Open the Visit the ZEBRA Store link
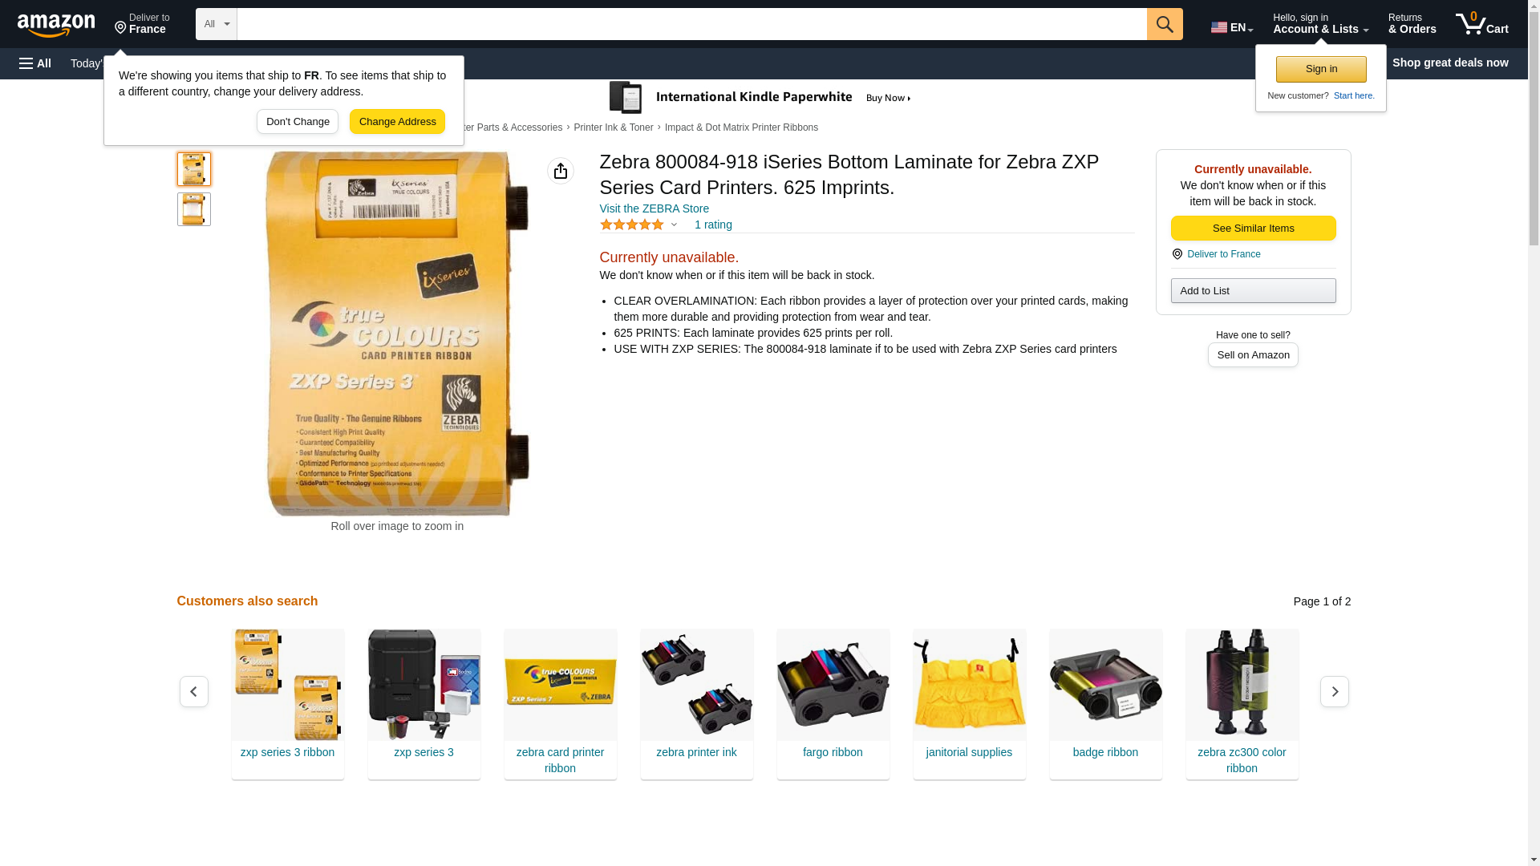 click(x=654, y=208)
